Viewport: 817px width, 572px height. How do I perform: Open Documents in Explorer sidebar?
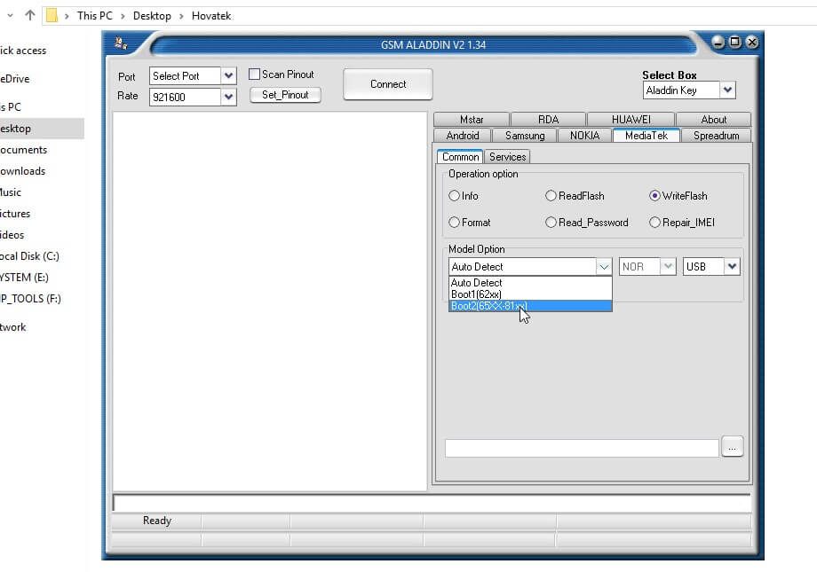[24, 149]
